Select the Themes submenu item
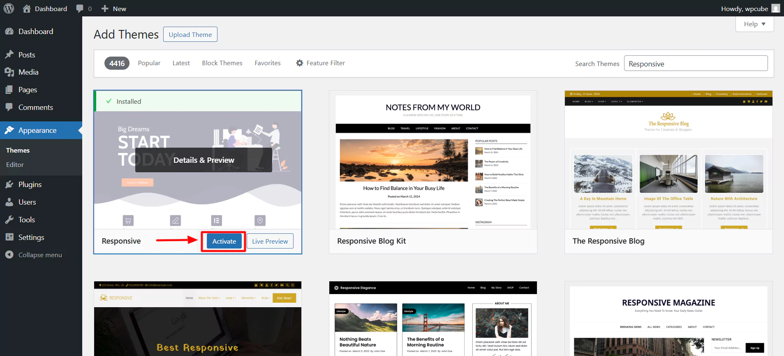The height and width of the screenshot is (356, 784). [18, 151]
